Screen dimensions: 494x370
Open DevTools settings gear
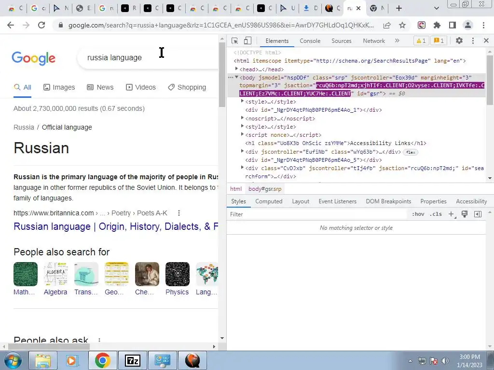[x=459, y=40]
